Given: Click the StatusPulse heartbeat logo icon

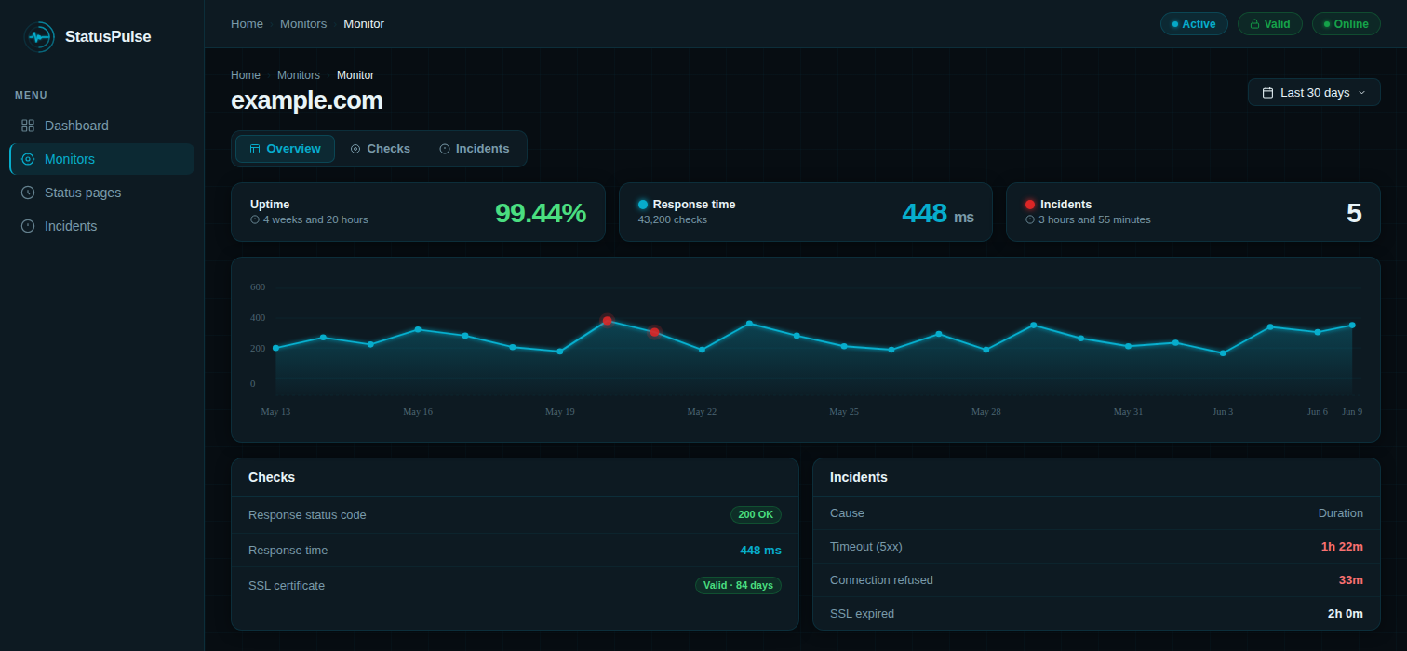Looking at the screenshot, I should coord(39,37).
